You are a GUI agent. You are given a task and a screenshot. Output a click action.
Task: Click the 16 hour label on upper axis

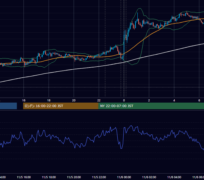tap(24, 100)
